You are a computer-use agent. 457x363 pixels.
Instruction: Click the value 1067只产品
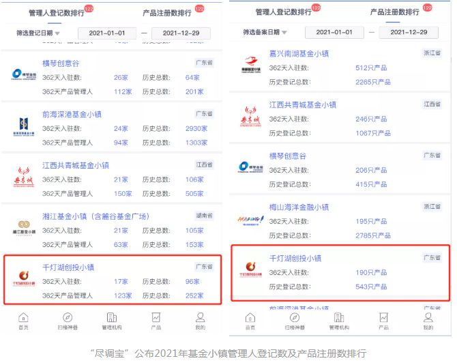373,133
